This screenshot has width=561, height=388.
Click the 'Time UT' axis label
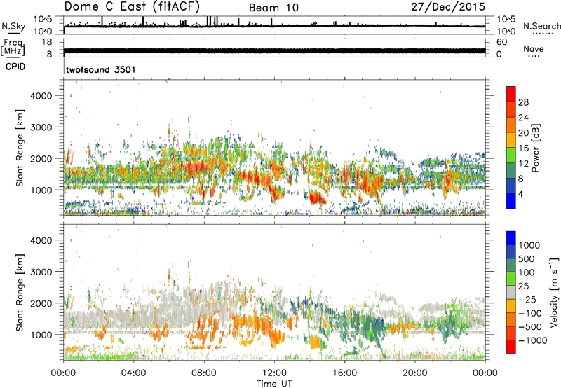pos(274,384)
